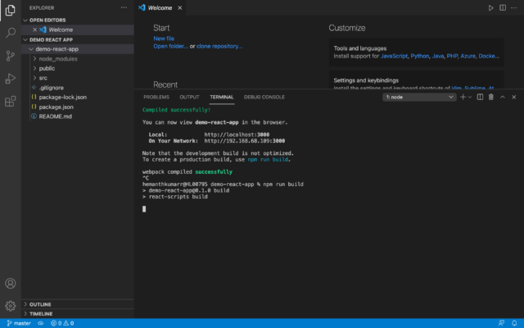
Task: Open the package.json file
Action: pyautogui.click(x=56, y=107)
